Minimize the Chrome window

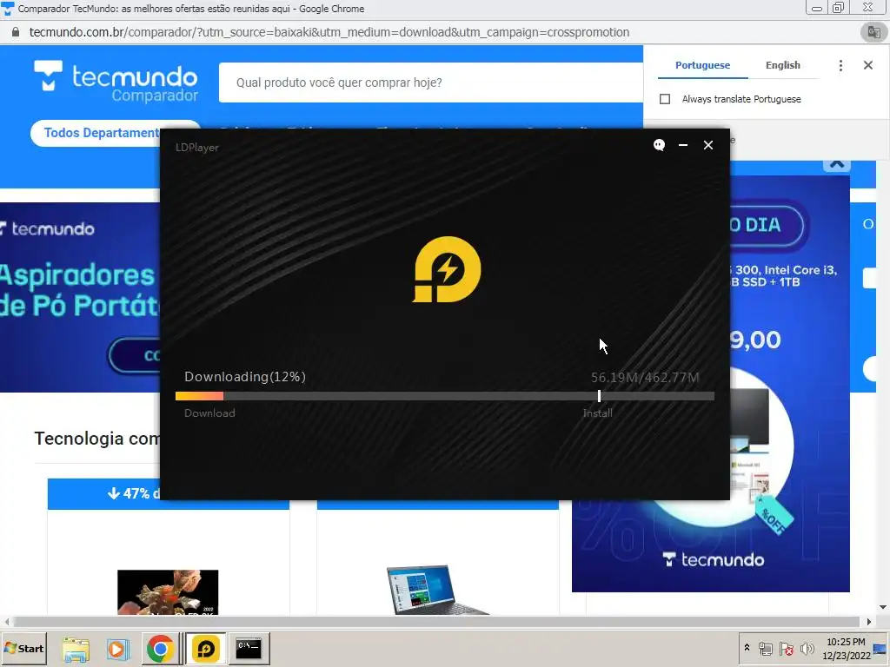[817, 8]
